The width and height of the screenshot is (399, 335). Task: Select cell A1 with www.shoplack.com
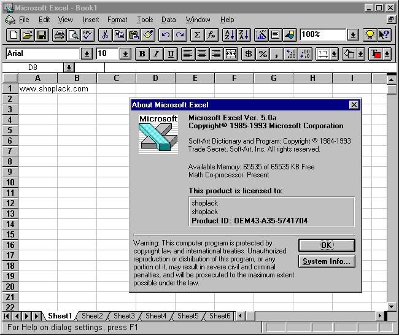pyautogui.click(x=38, y=89)
